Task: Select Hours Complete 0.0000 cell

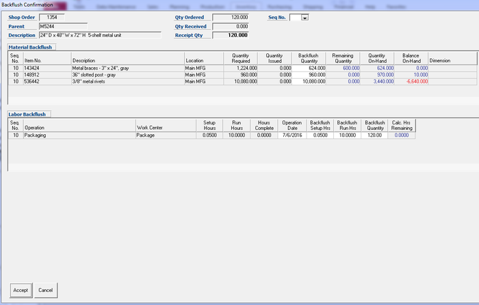Action: (x=264, y=135)
